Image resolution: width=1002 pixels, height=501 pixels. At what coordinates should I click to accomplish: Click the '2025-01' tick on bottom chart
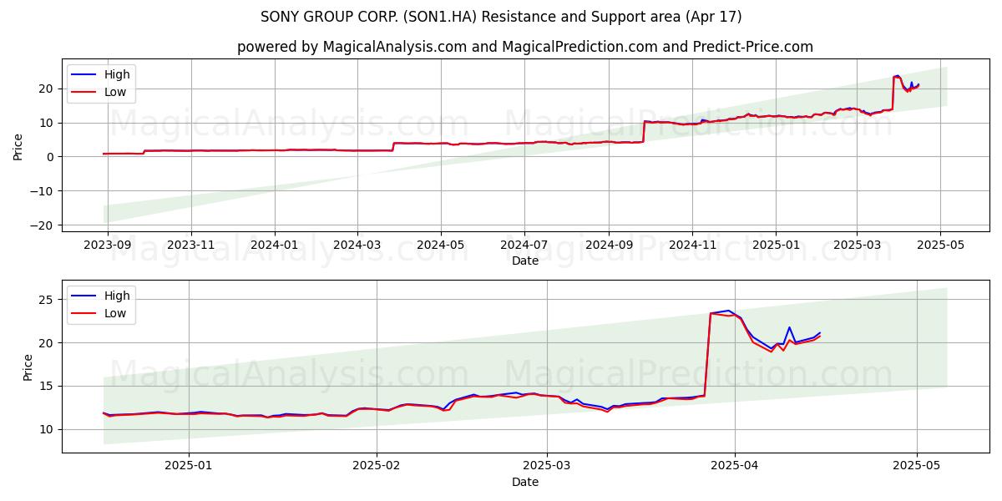coord(189,467)
